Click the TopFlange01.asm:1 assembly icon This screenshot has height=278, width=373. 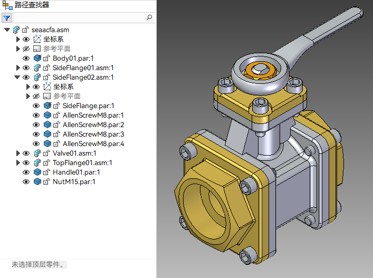coord(37,163)
